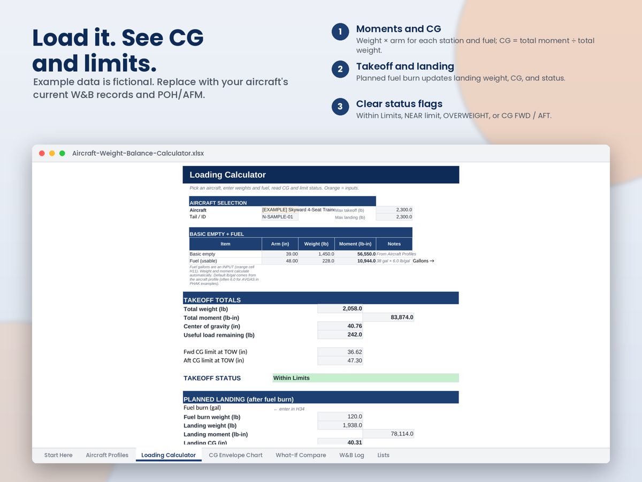Select the Basic empty weight cell 1,450.0
Viewport: 642px width, 482px height.
click(x=317, y=254)
